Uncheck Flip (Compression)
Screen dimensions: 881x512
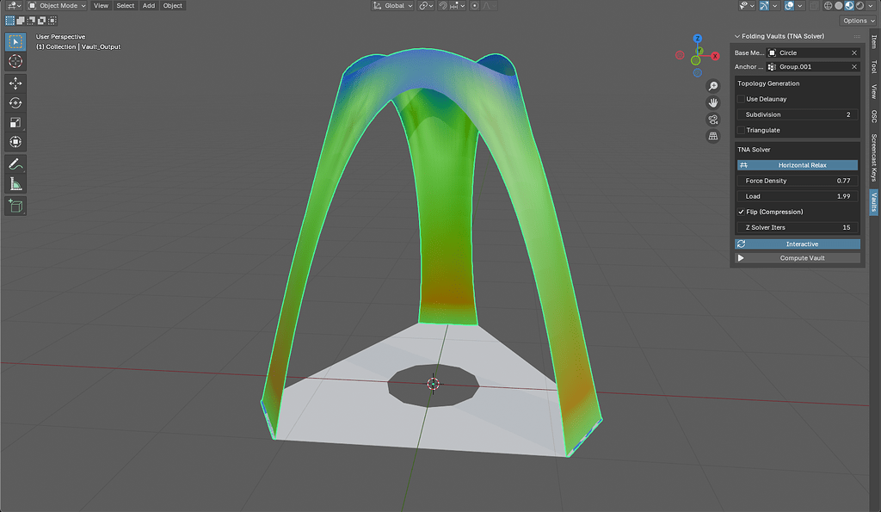coord(741,212)
